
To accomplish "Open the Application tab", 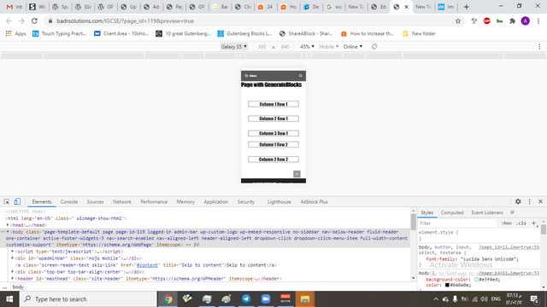I will click(216, 201).
